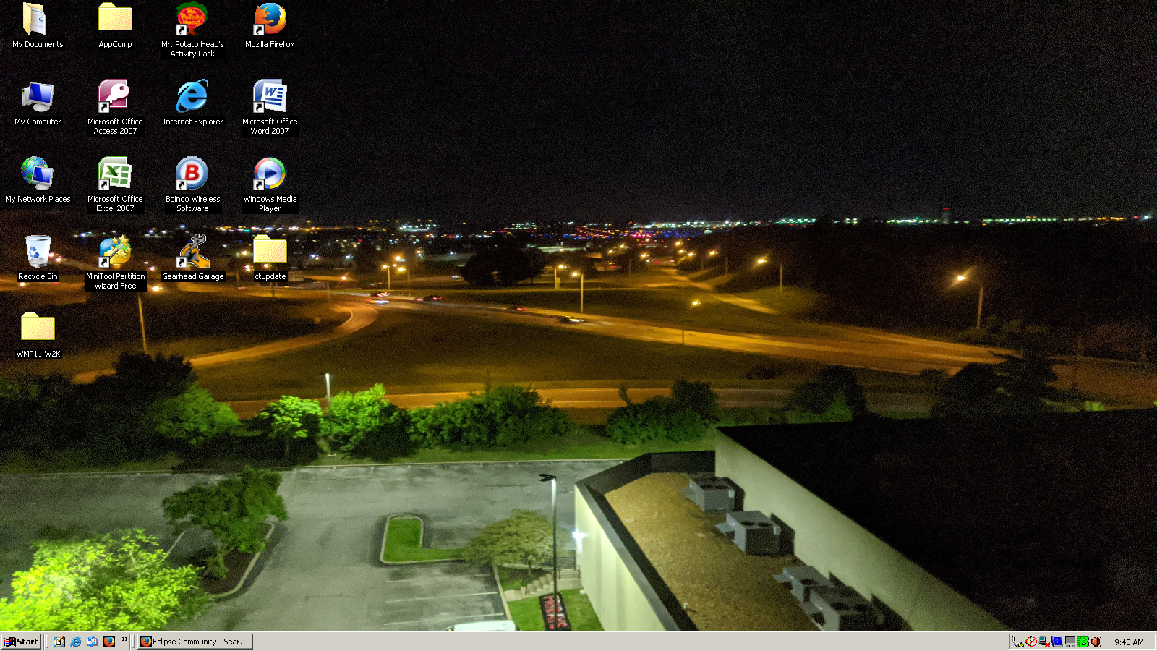Select Microsoft Office Excel 2007 shortcut
Screen dimensions: 1157x651
(115, 175)
